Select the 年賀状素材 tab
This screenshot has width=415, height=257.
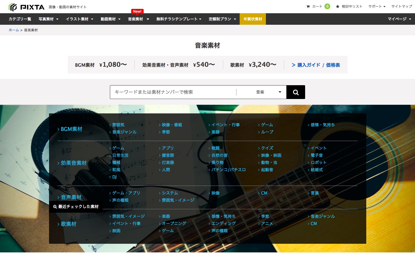point(252,19)
